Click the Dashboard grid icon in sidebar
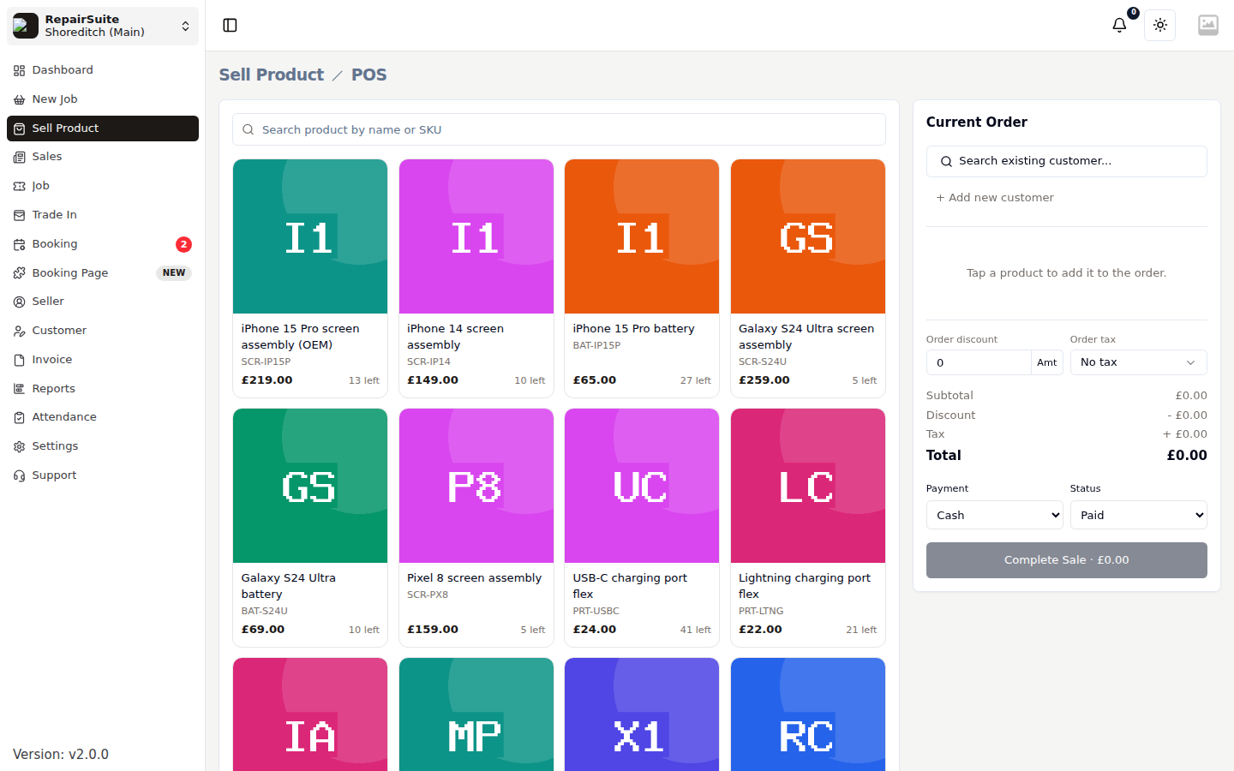Viewport: 1234px width, 771px height. click(19, 70)
